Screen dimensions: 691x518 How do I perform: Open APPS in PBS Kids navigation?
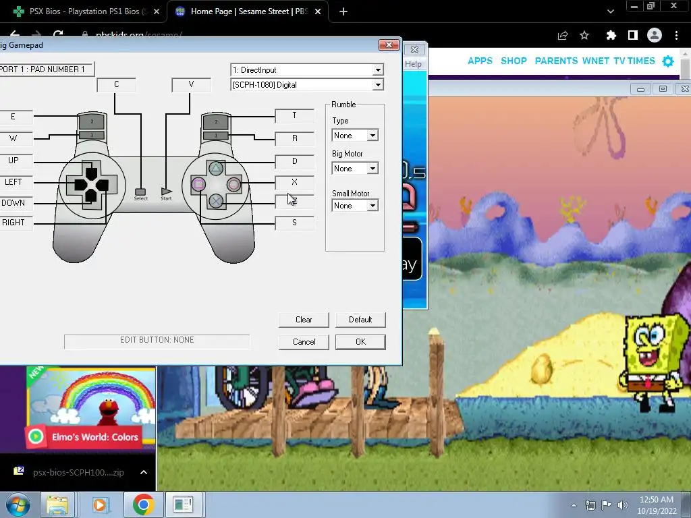[480, 61]
